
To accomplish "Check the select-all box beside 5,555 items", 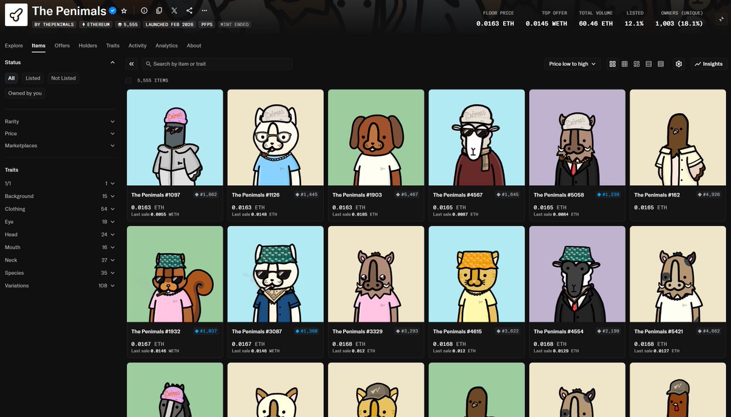I will click(x=129, y=80).
